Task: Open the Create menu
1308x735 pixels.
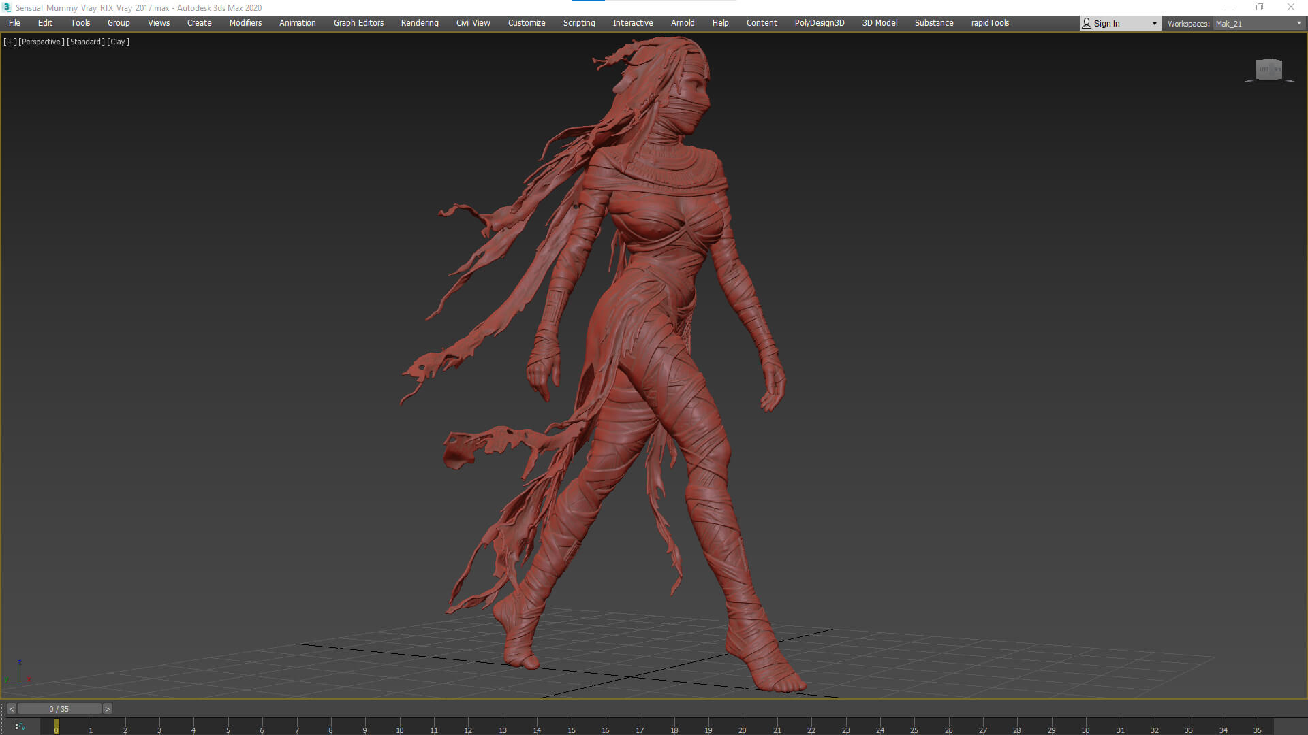Action: 200,23
